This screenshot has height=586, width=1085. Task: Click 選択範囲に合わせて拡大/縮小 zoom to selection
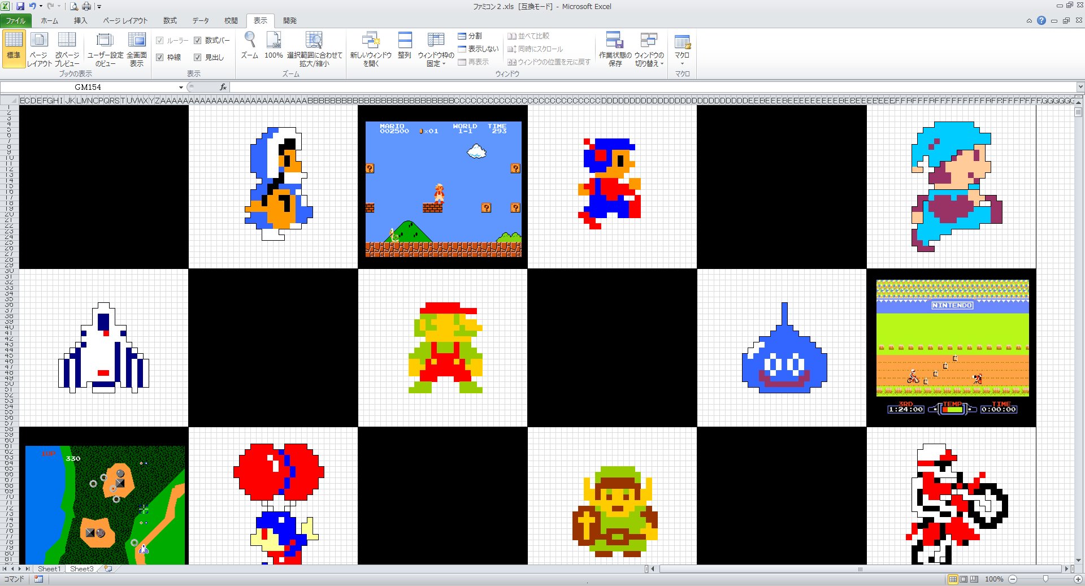click(314, 49)
